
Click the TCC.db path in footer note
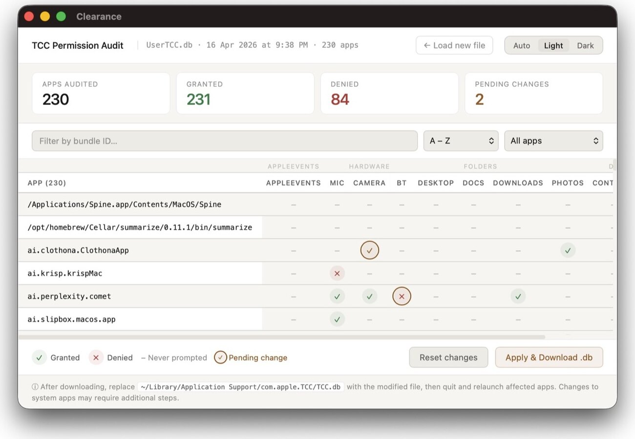click(241, 387)
